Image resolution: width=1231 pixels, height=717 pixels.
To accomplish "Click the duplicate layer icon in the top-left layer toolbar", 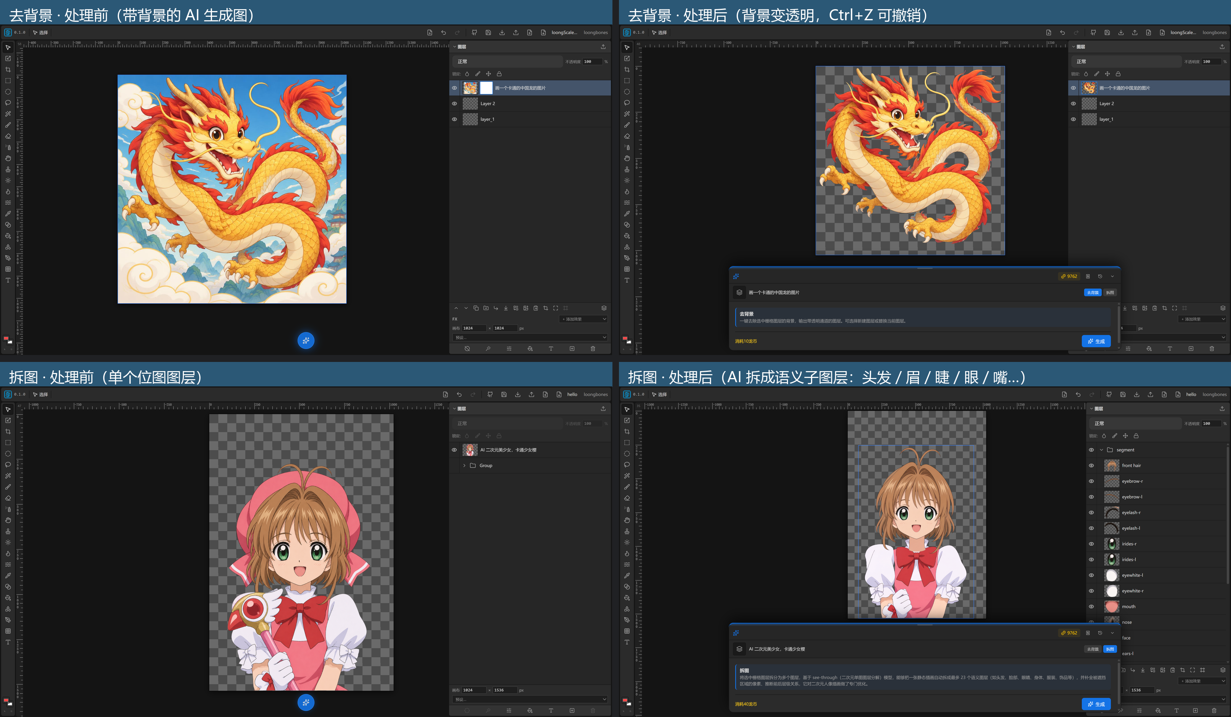I will 476,308.
